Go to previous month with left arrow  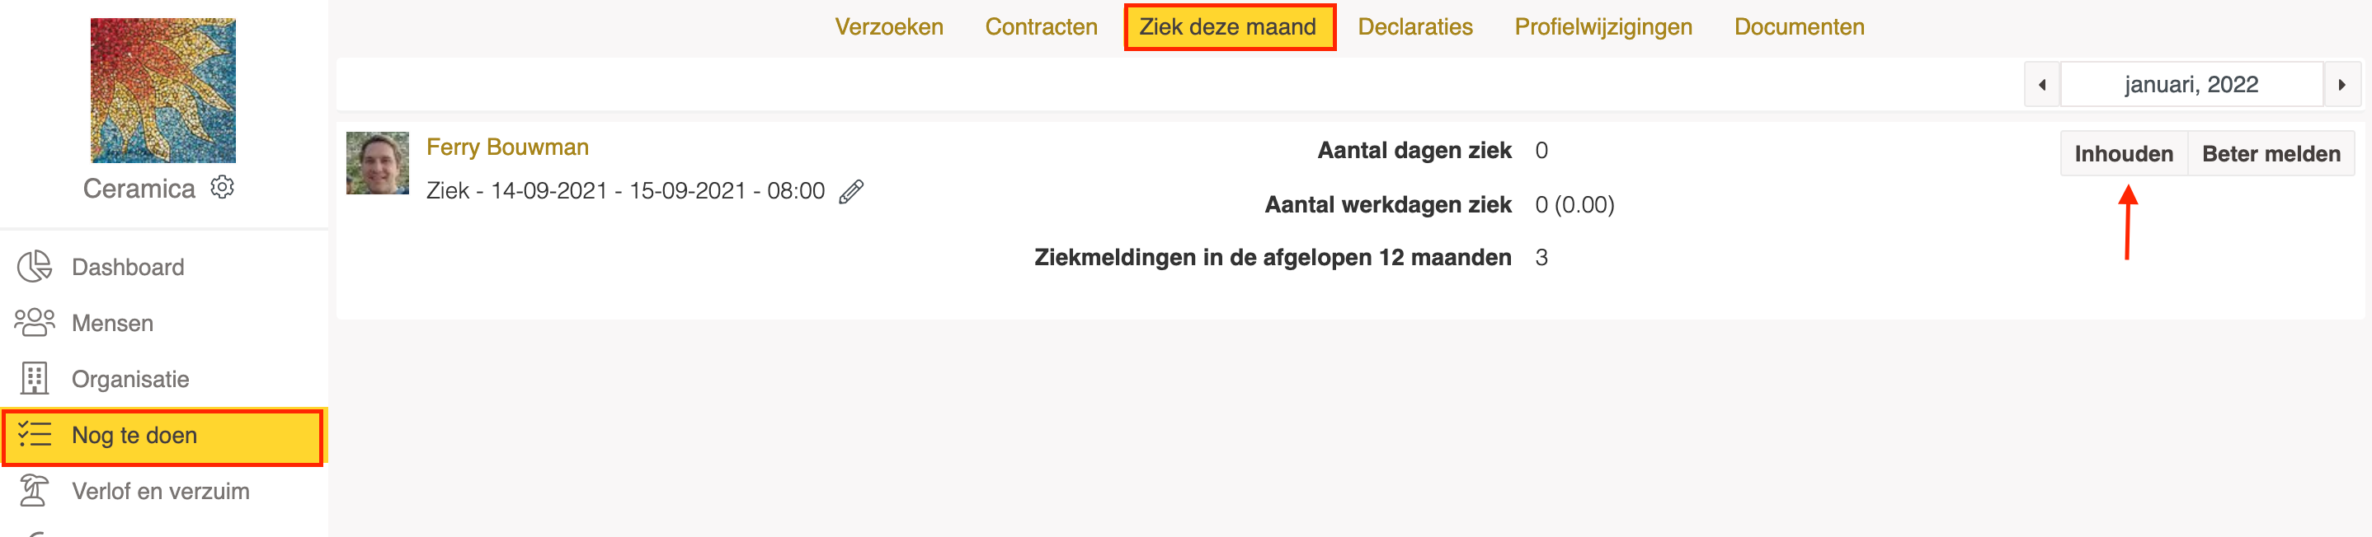pos(2041,85)
